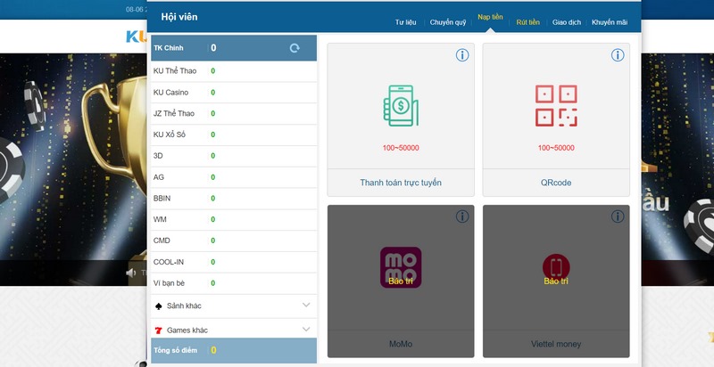Click the info icon on MoMo card
The height and width of the screenshot is (367, 714).
[462, 216]
